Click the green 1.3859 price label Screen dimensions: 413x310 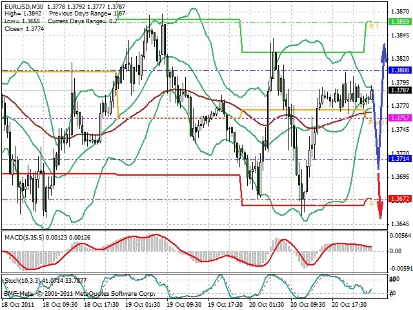[x=400, y=21]
